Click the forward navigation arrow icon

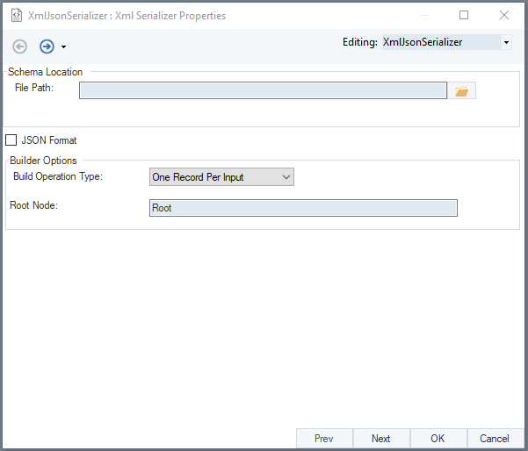pyautogui.click(x=47, y=47)
